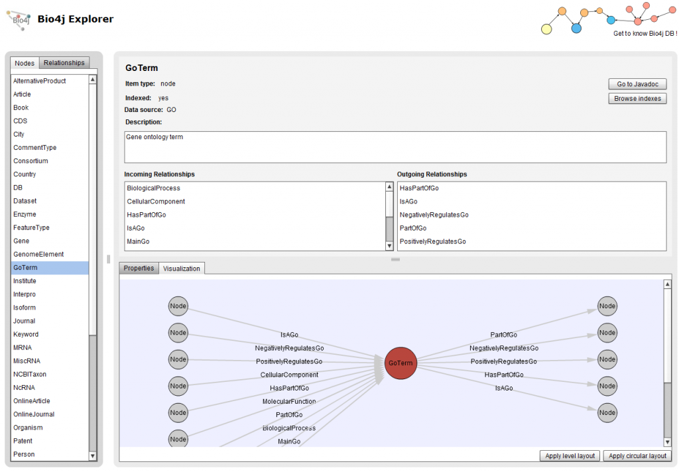679x472 pixels.
Task: Click visualization panel scroll-up arrow
Action: pos(667,284)
